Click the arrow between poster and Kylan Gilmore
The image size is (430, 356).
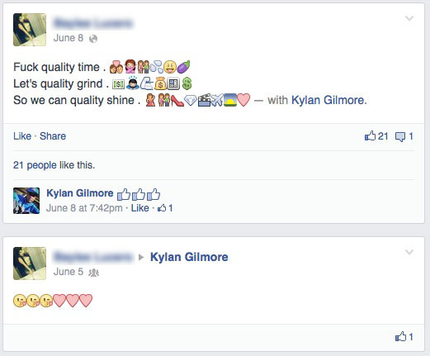point(141,258)
